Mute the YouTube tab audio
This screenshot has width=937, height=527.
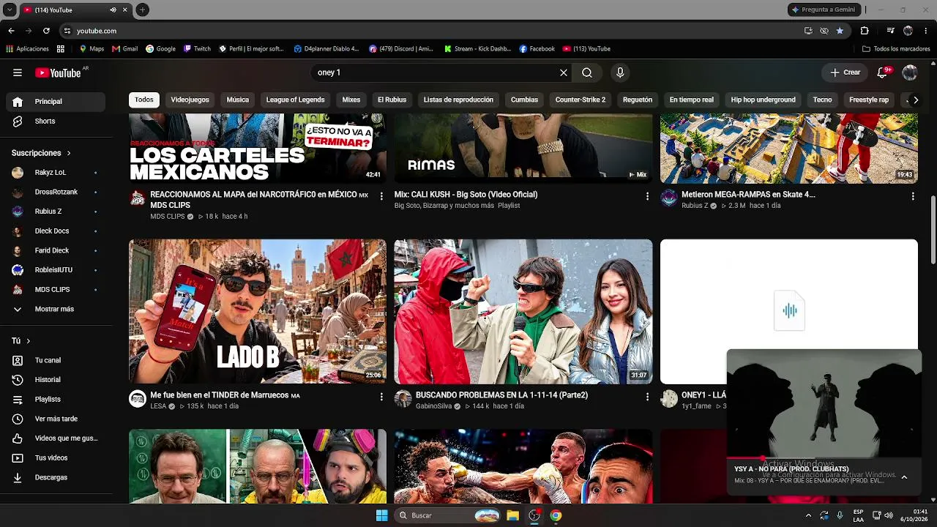(113, 10)
